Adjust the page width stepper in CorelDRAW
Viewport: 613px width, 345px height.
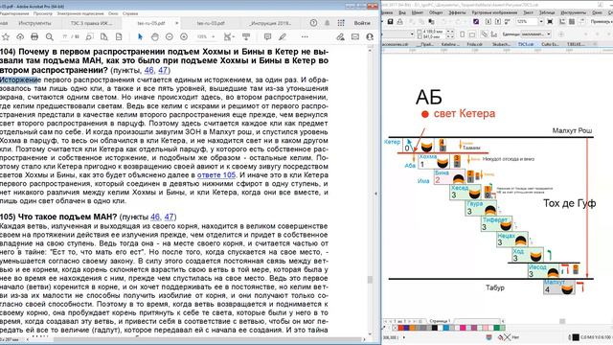pos(450,32)
